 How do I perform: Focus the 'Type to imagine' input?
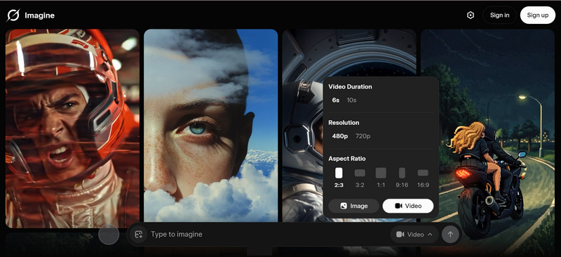[x=269, y=235]
